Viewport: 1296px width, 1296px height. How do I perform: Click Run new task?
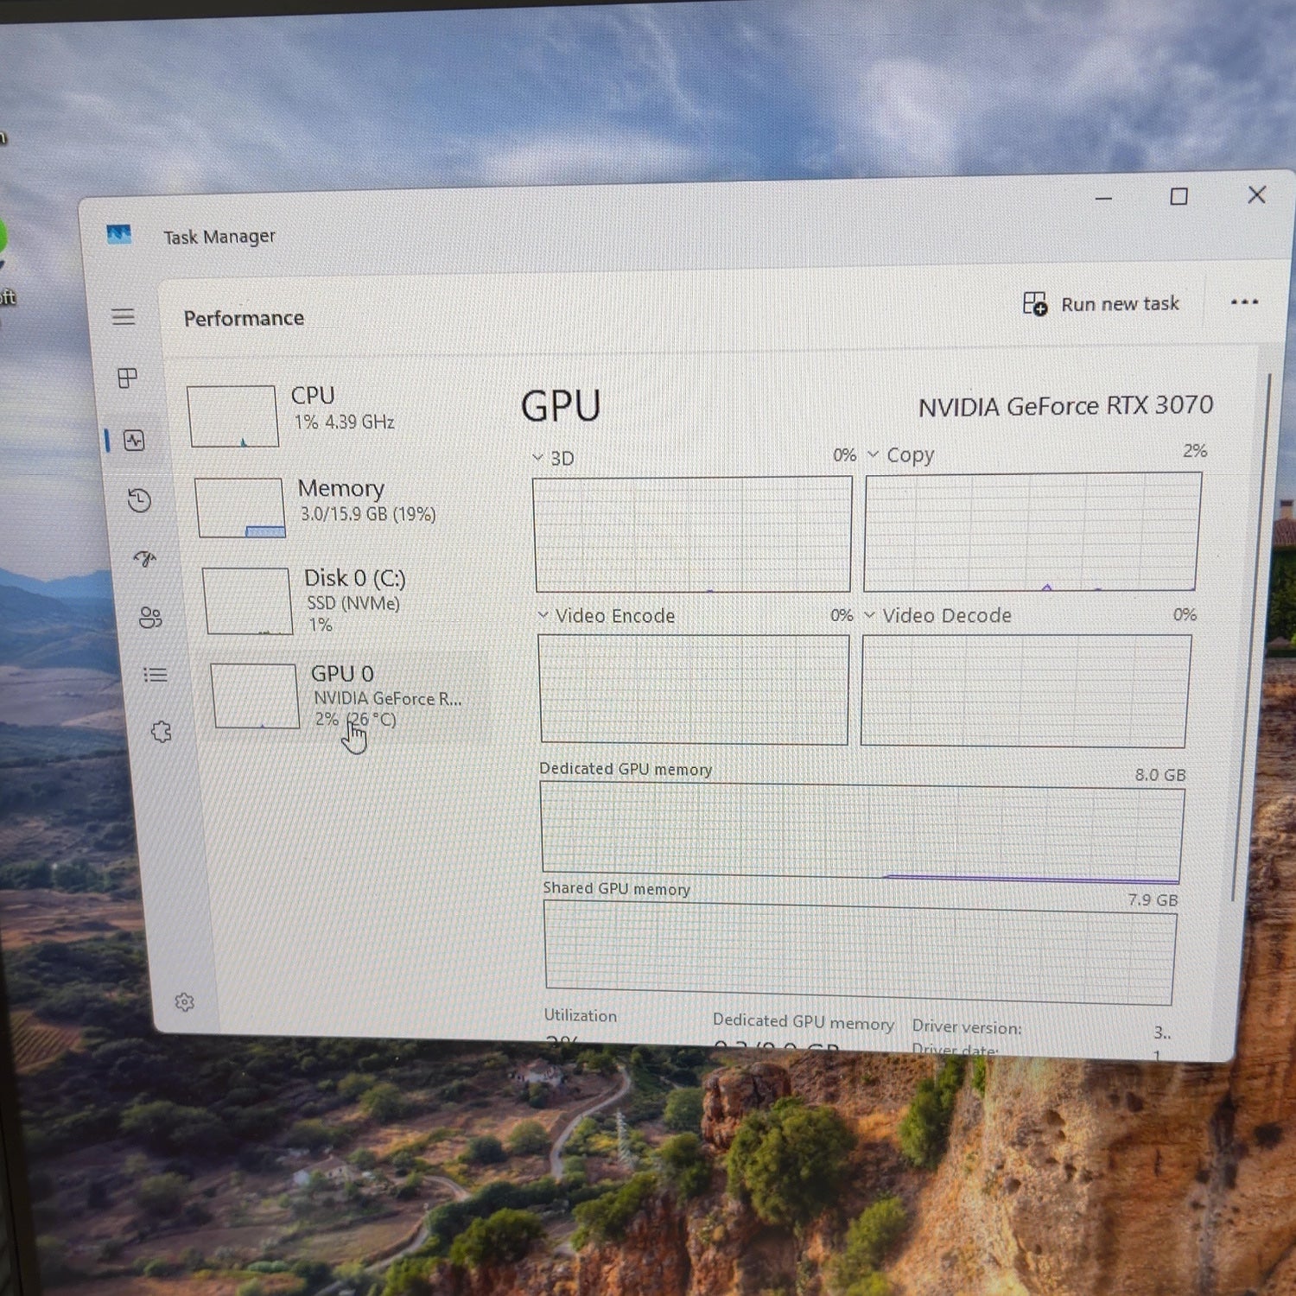(1101, 304)
